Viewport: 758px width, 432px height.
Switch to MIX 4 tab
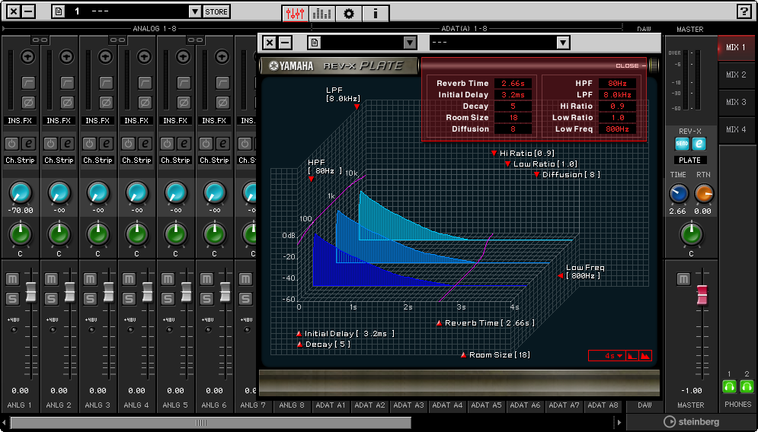coord(736,129)
